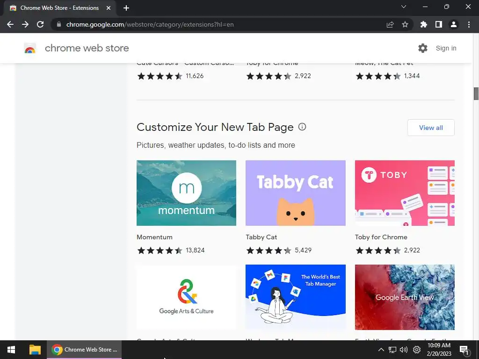Click the chrome web store title text
Viewport: 479px width, 359px height.
pyautogui.click(x=87, y=48)
